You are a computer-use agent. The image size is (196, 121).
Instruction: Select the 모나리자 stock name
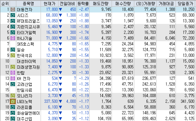(x=25, y=96)
